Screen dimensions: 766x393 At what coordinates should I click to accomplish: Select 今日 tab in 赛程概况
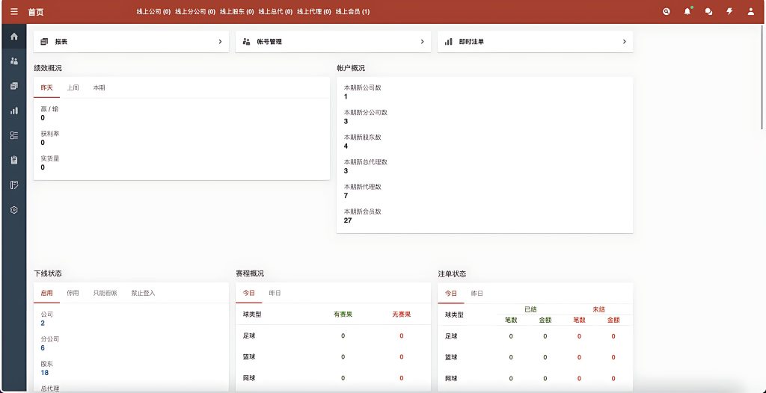249,293
